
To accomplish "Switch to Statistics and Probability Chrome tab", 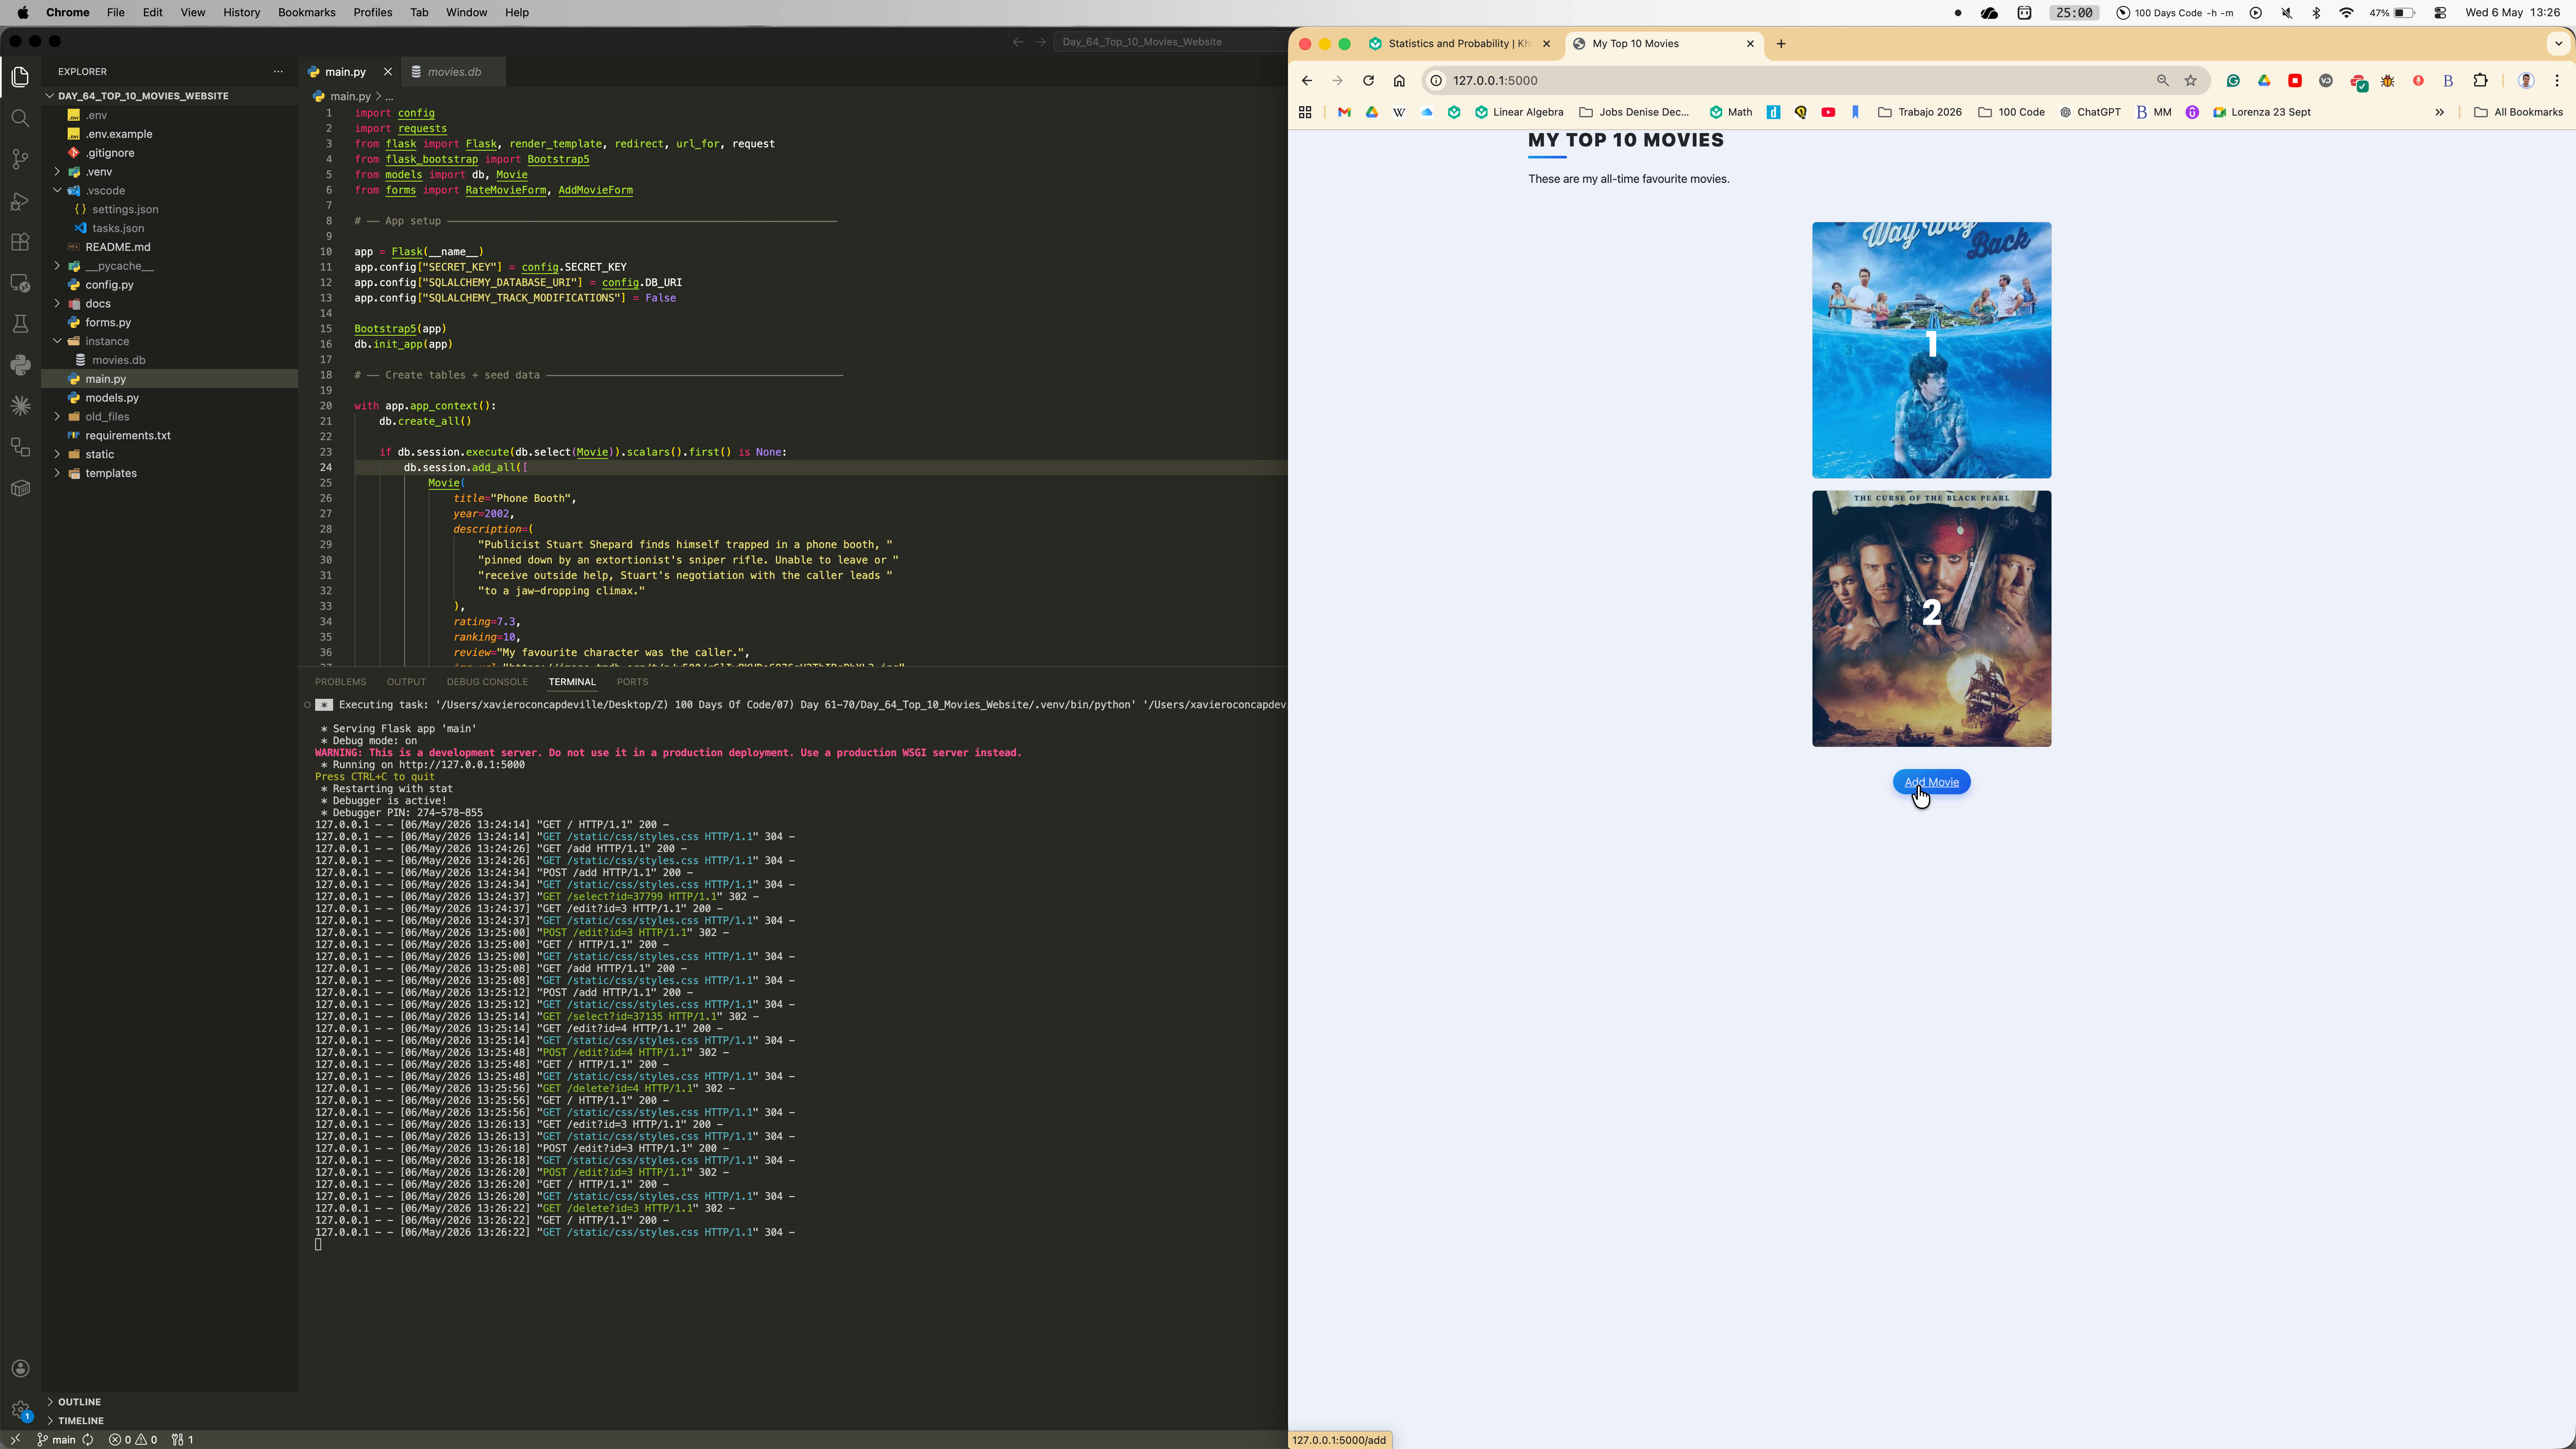I will pyautogui.click(x=1459, y=44).
